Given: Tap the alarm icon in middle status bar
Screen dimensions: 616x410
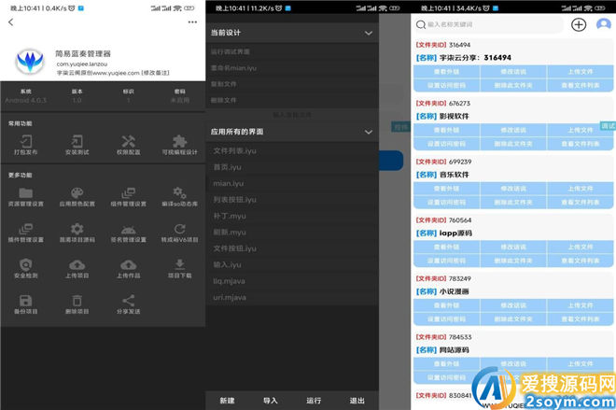Looking at the screenshot, I should 278,7.
